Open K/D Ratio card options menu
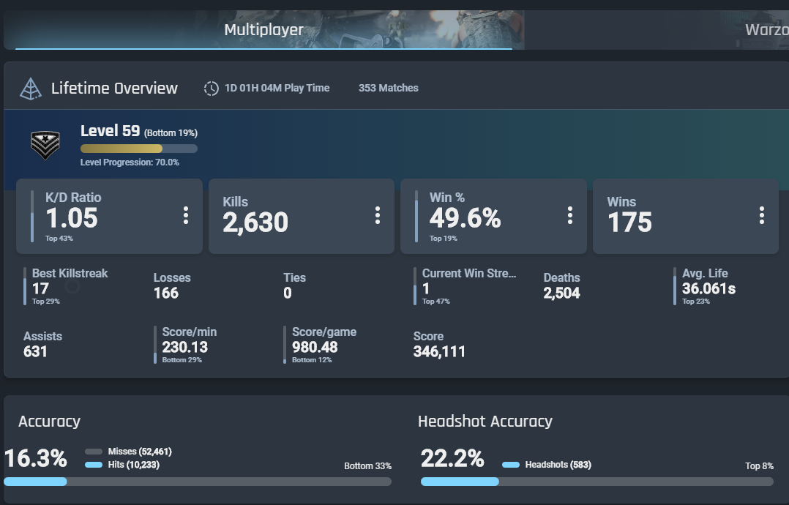 tap(186, 215)
